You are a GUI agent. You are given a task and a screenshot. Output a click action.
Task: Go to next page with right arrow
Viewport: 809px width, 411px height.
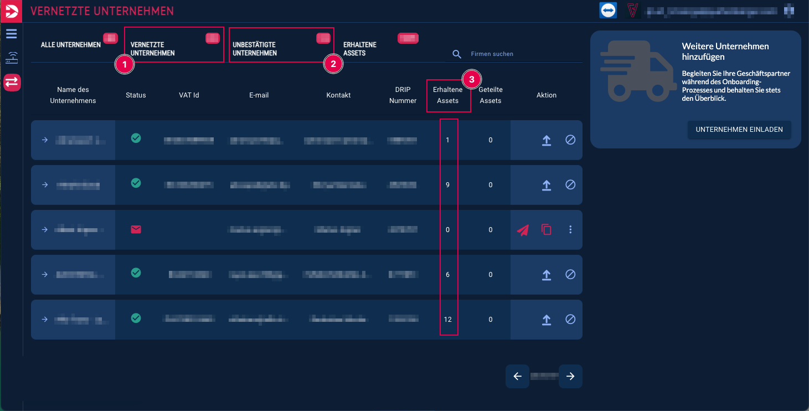(570, 377)
